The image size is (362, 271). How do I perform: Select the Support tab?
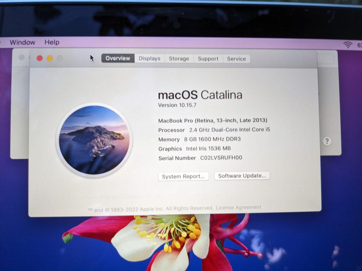click(x=208, y=59)
